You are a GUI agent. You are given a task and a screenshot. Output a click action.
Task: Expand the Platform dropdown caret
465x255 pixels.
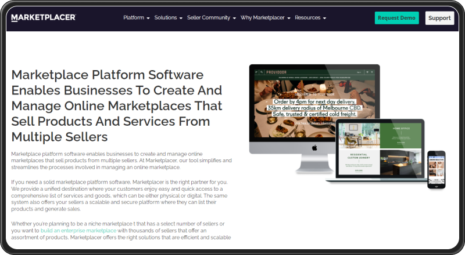coord(148,19)
